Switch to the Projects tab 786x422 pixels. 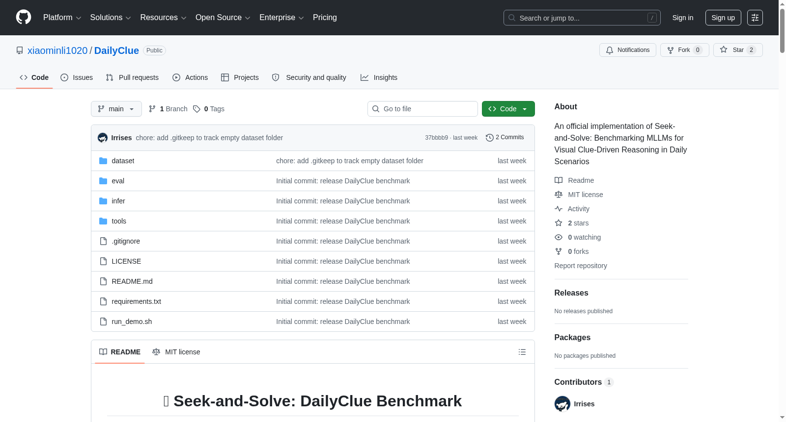pyautogui.click(x=240, y=77)
